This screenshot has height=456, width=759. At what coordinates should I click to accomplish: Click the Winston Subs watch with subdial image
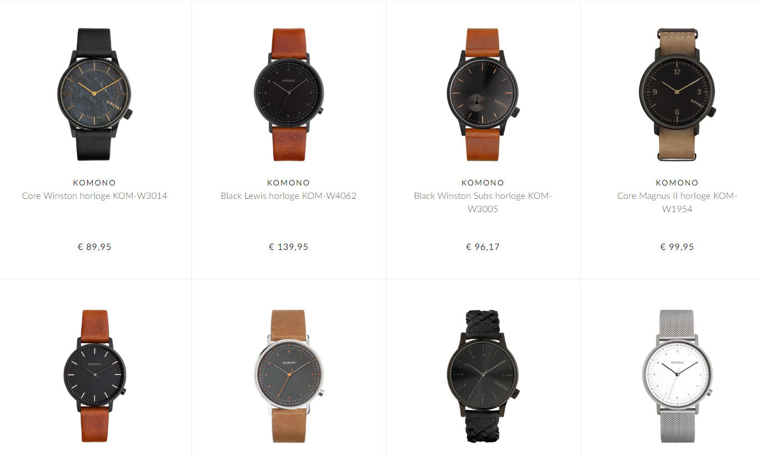[483, 94]
